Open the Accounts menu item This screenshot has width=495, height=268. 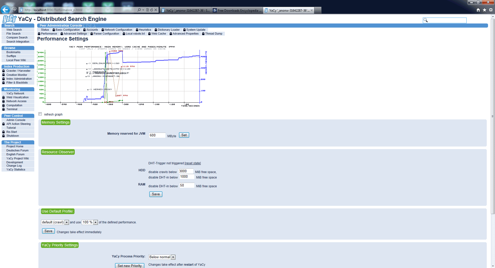click(x=92, y=30)
